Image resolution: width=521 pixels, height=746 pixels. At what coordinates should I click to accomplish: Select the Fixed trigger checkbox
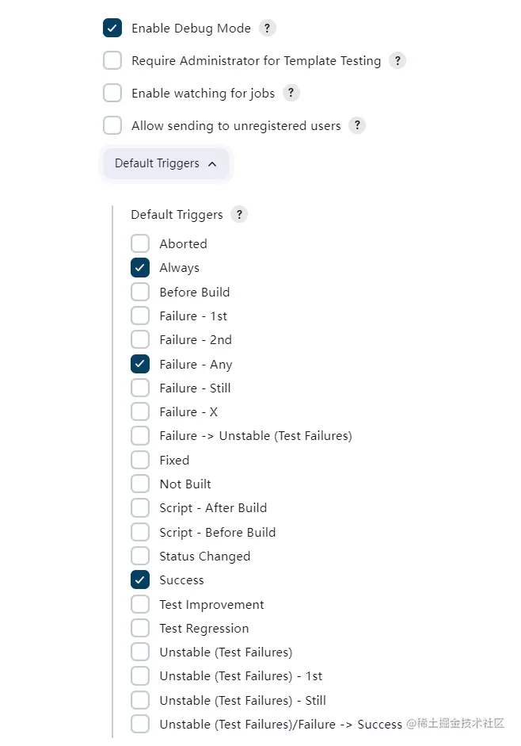(x=140, y=460)
